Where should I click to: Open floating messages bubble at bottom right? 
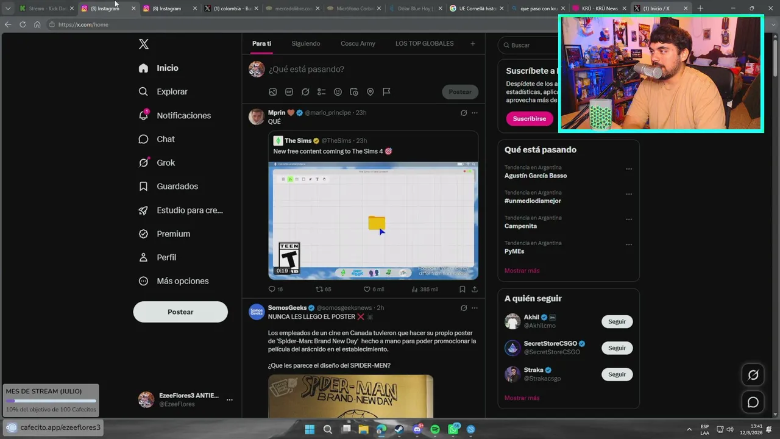tap(753, 402)
